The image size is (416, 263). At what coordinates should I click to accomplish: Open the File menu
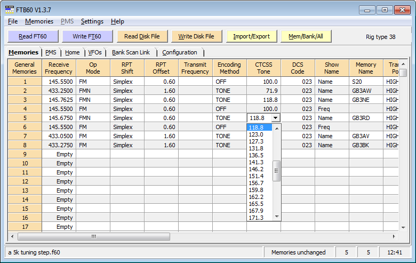point(13,21)
